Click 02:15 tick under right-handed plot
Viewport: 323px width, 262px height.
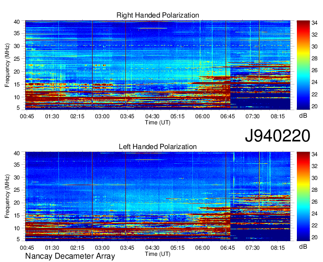point(77,116)
